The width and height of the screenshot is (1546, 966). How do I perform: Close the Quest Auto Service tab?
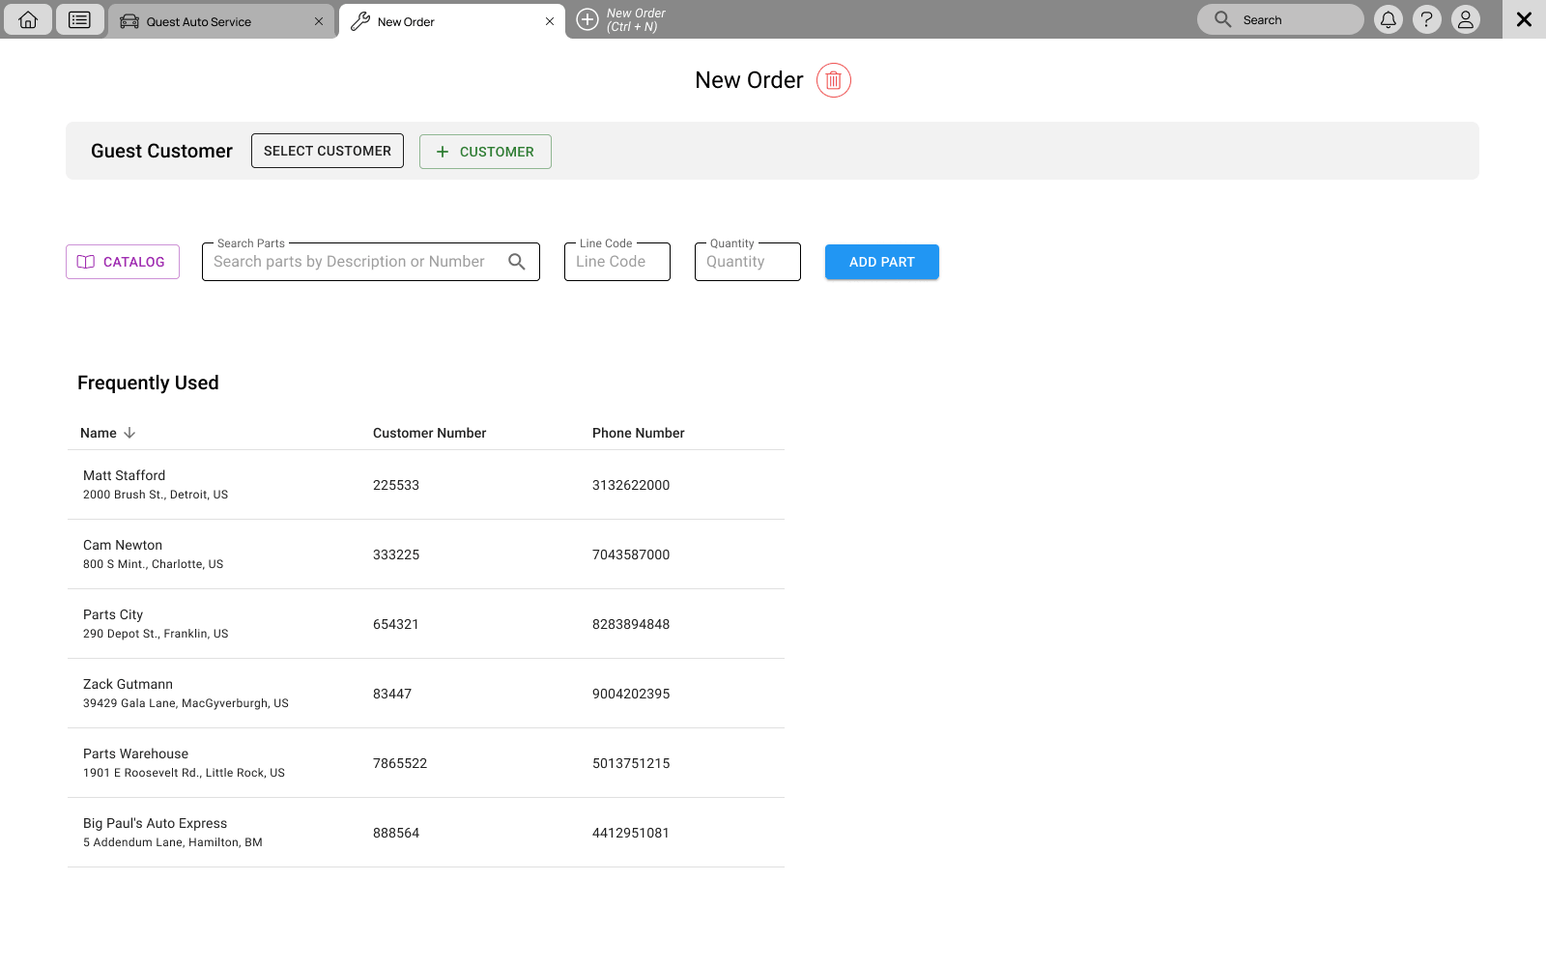pyautogui.click(x=319, y=21)
